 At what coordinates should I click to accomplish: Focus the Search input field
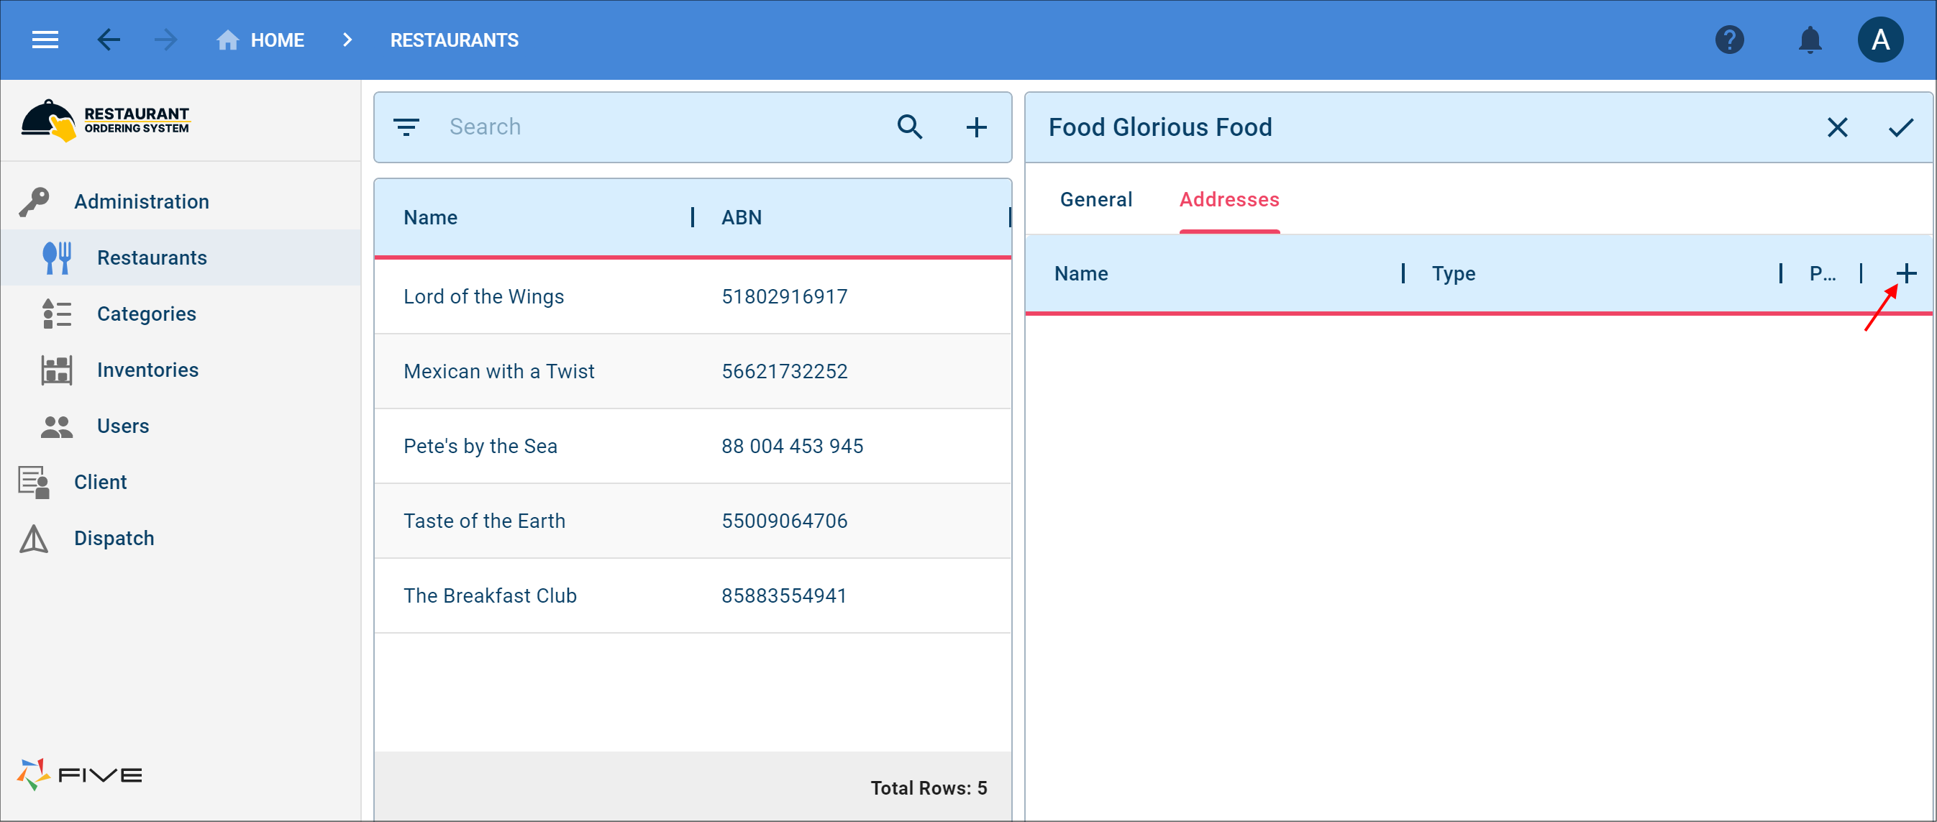(662, 127)
